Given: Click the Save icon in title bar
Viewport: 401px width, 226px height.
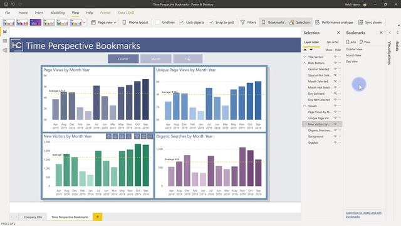Looking at the screenshot, I should click(6, 4).
